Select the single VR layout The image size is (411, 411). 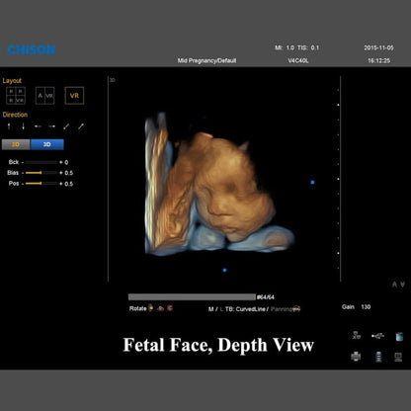(x=74, y=96)
